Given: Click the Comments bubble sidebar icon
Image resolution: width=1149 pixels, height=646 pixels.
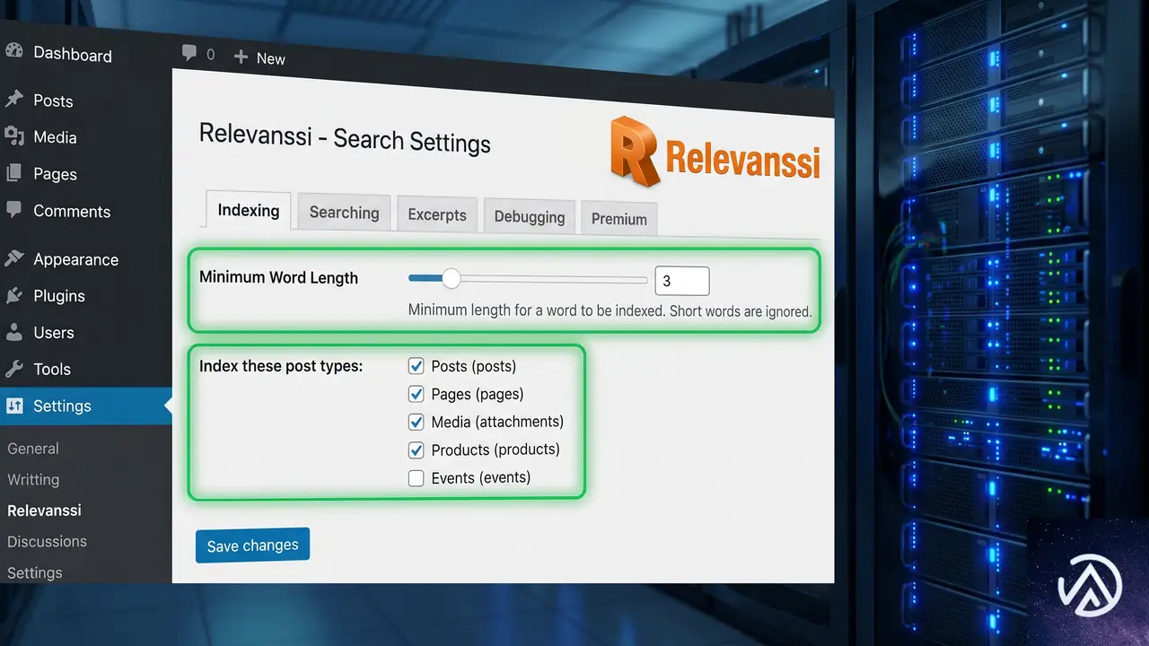Looking at the screenshot, I should (x=13, y=210).
